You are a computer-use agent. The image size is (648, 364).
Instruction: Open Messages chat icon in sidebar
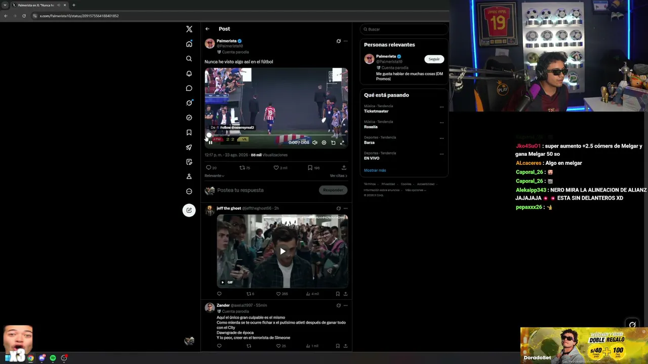189,88
